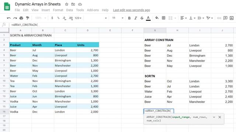
Task: Open the borders tool
Action: coord(164,18)
